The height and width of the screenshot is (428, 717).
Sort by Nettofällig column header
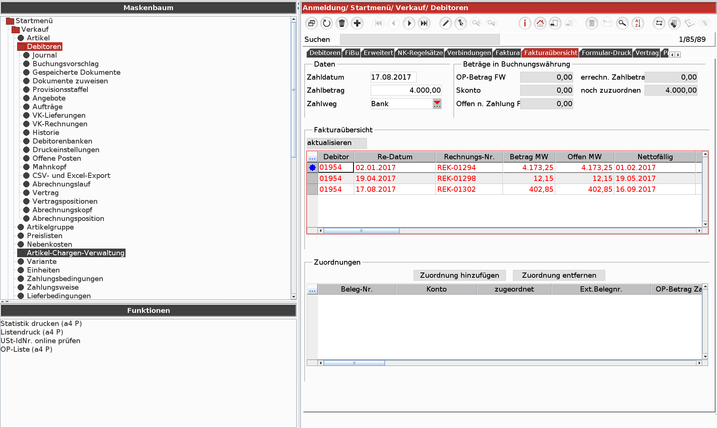pos(655,157)
